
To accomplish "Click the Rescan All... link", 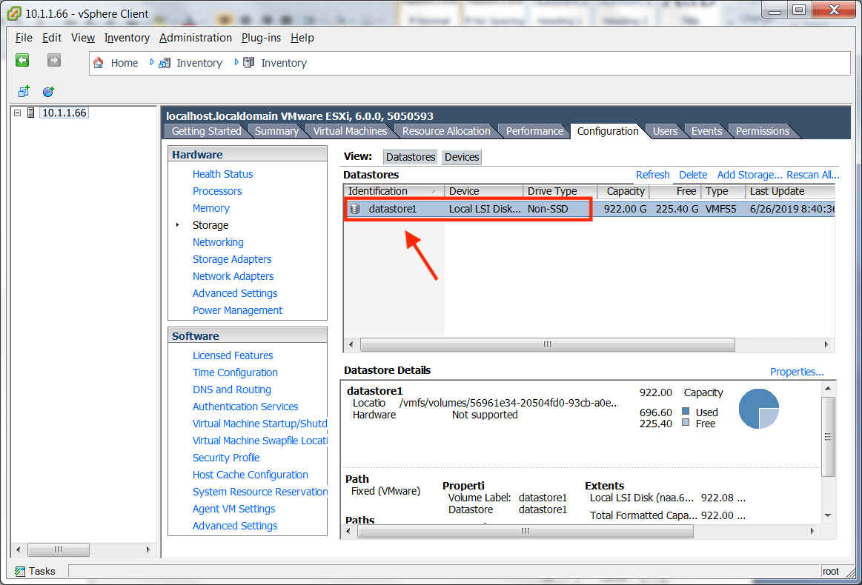I will tap(813, 175).
